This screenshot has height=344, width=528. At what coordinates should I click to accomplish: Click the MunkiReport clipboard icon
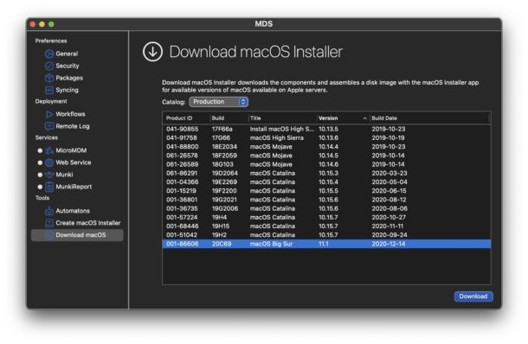pos(49,187)
